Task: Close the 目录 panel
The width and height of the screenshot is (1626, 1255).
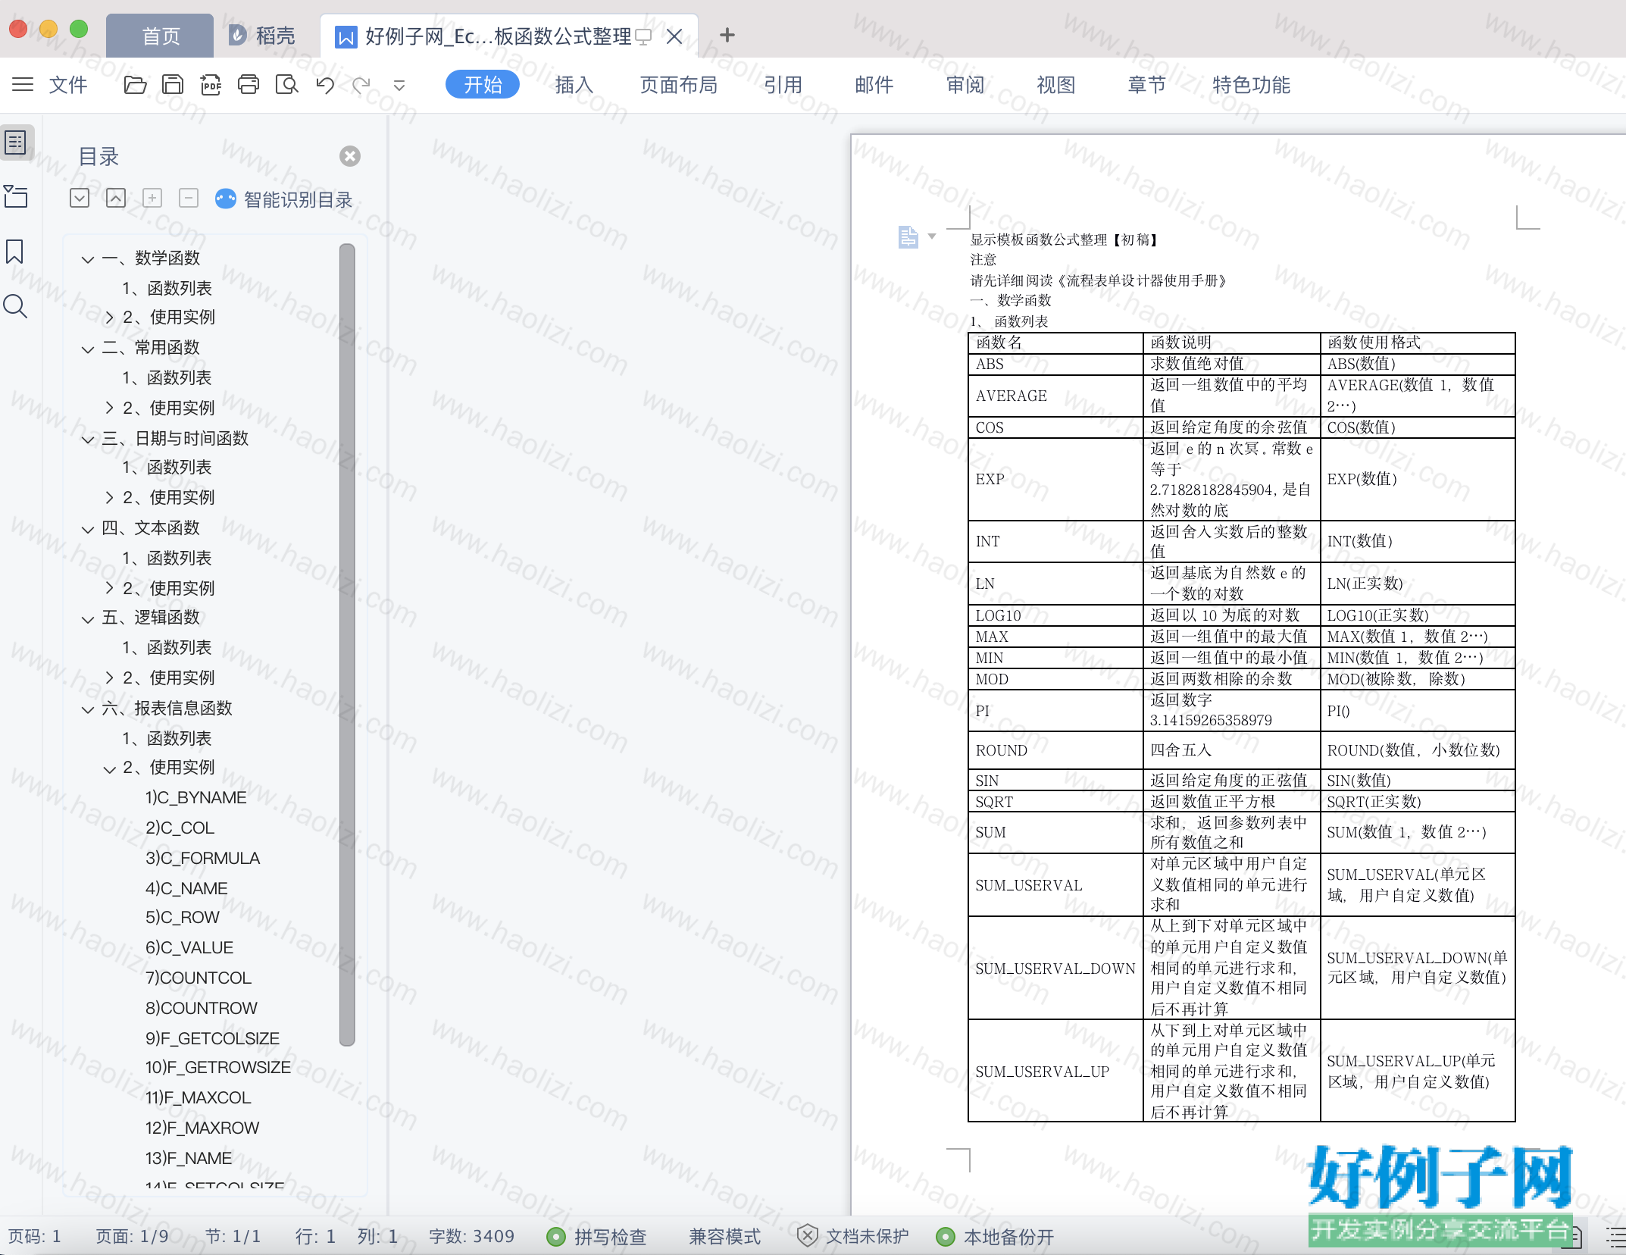Action: point(350,156)
